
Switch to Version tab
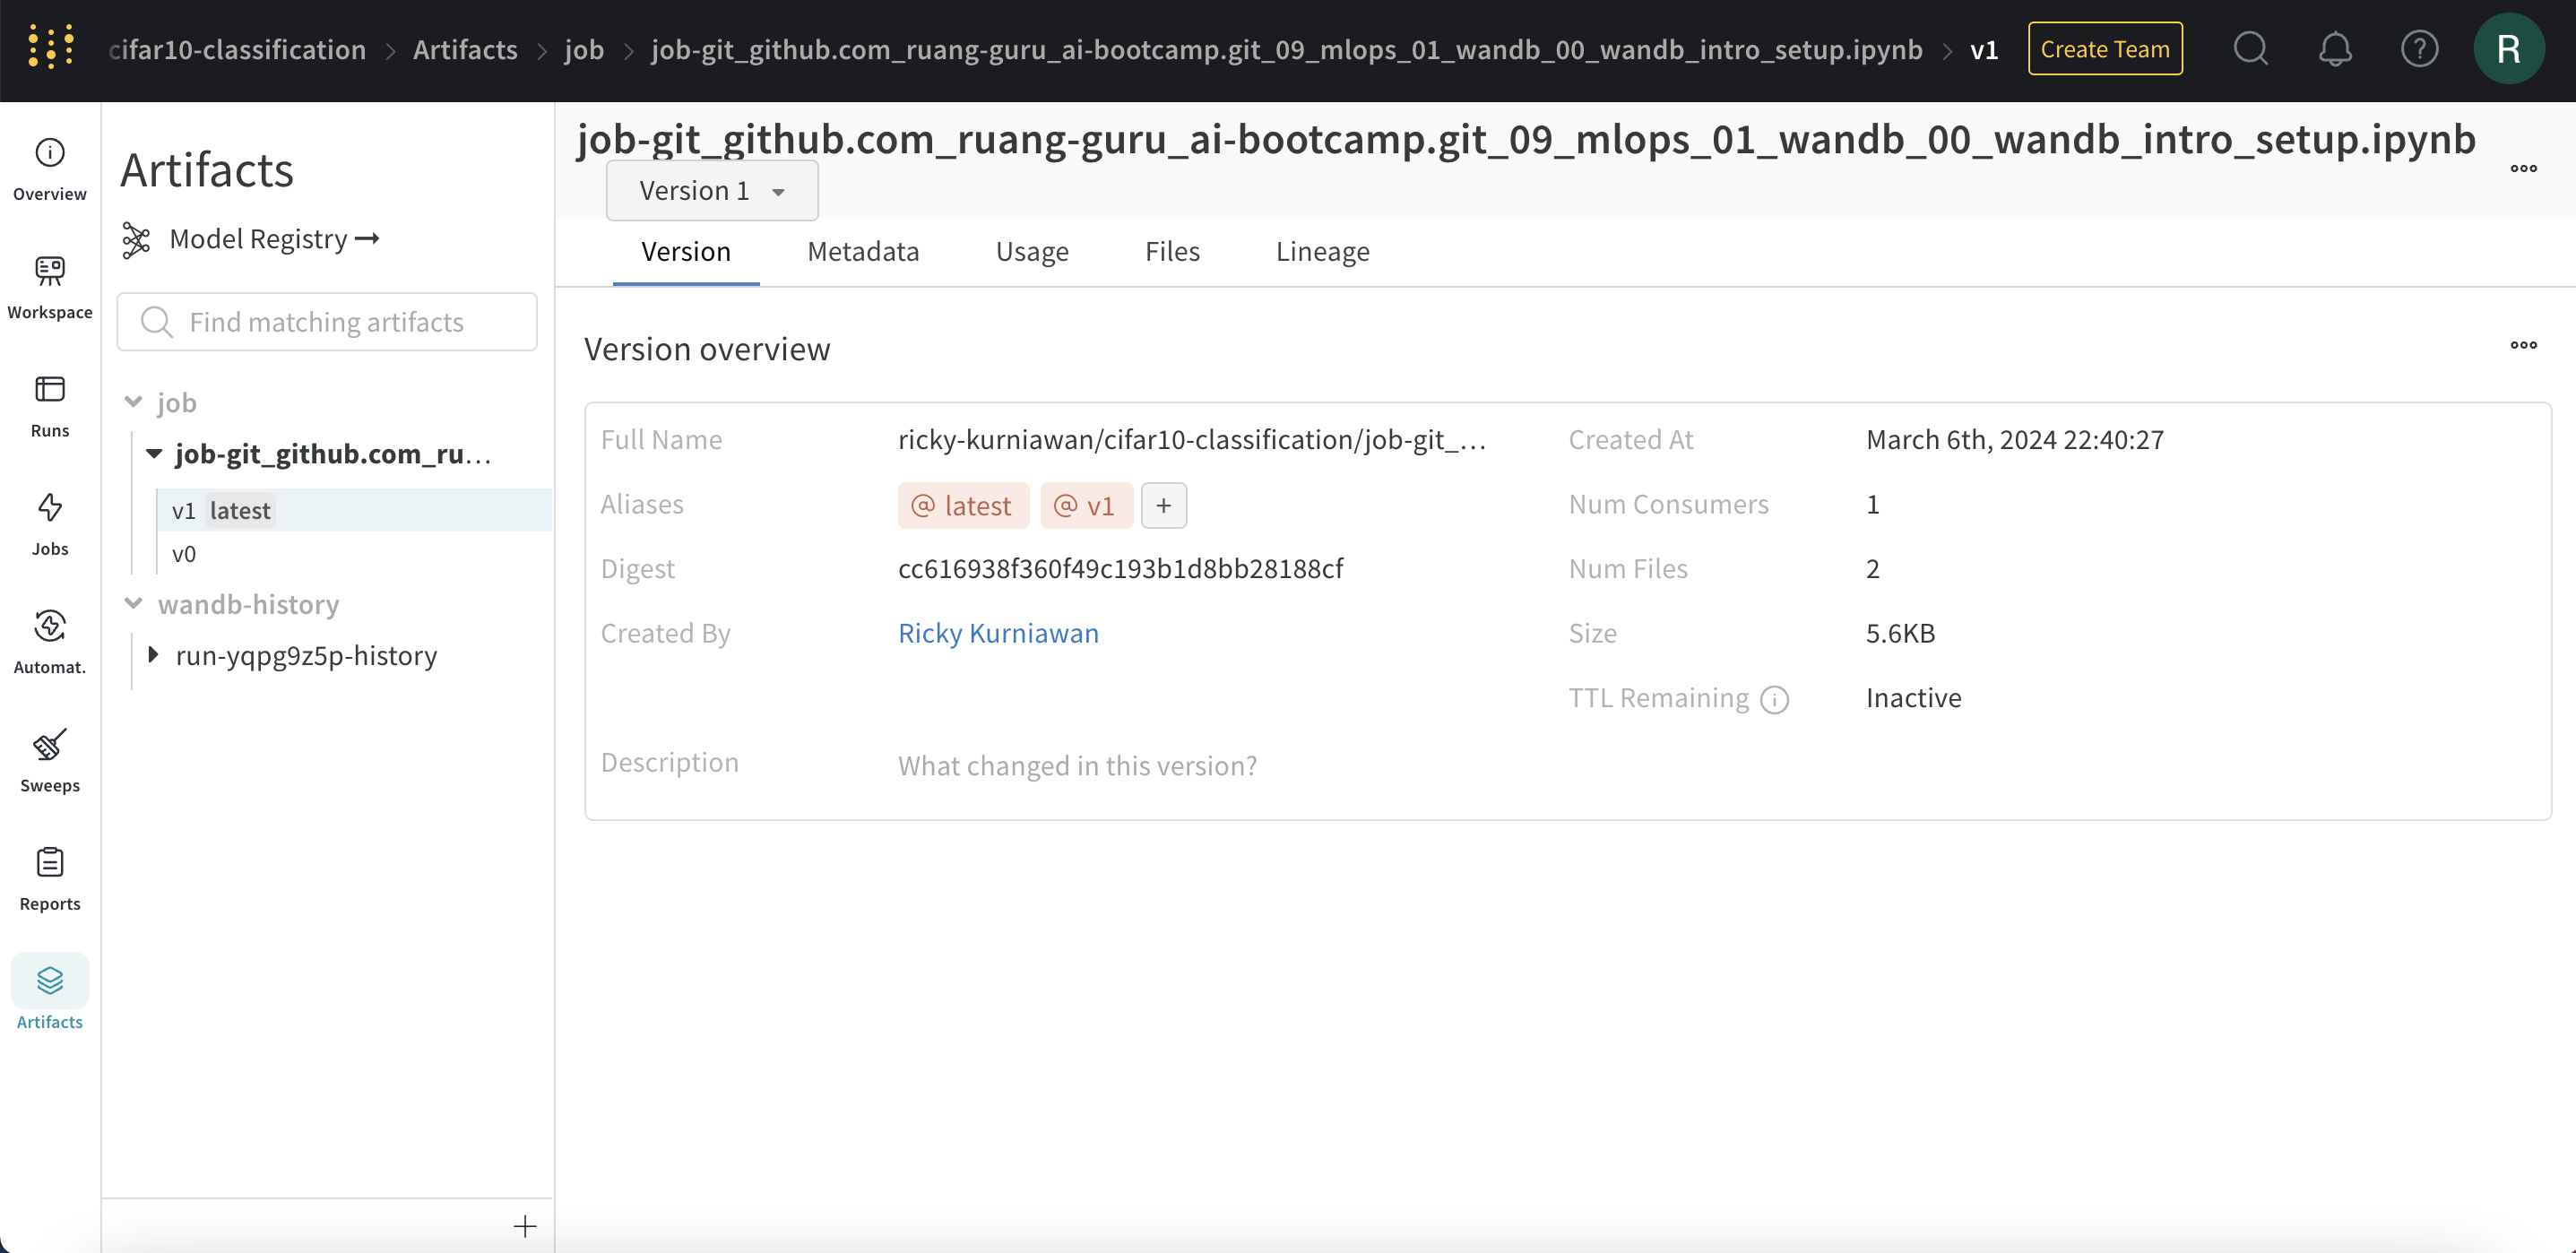(686, 251)
